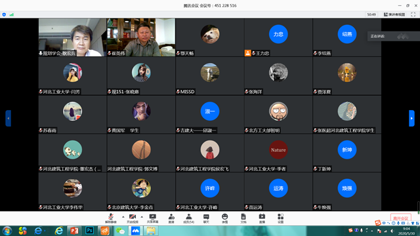Go to the next page of participants
Image resolution: width=420 pixels, height=236 pixels.
pyautogui.click(x=411, y=118)
